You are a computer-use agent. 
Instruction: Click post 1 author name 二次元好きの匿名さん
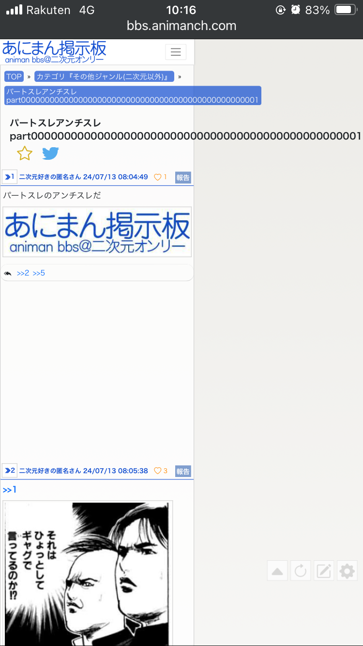click(x=50, y=177)
